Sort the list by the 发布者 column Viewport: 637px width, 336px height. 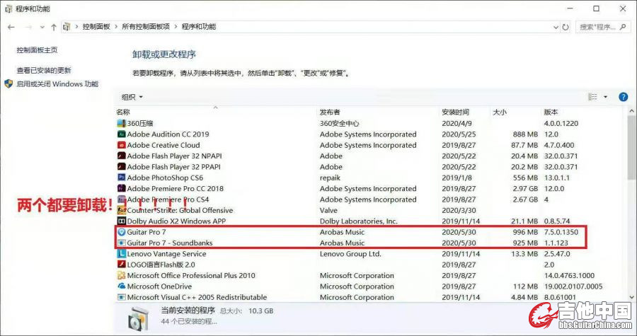tap(330, 112)
